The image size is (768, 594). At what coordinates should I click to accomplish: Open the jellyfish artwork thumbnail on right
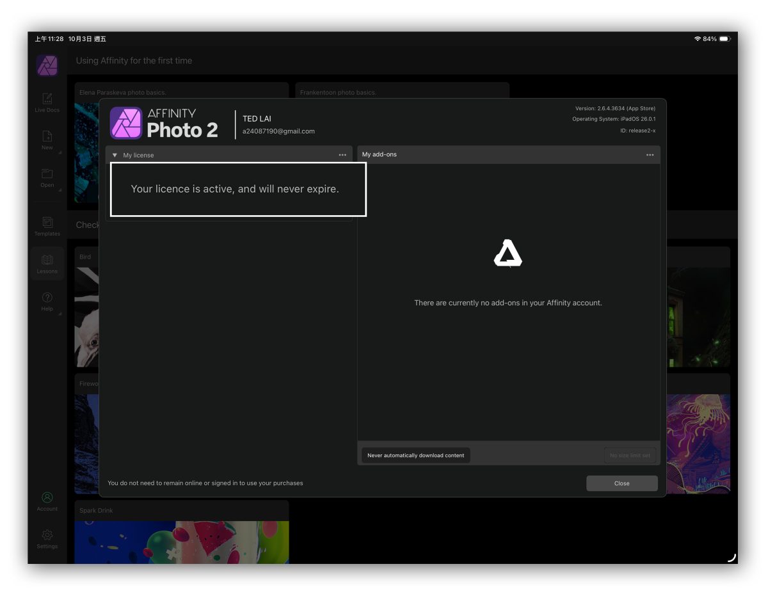(x=698, y=444)
